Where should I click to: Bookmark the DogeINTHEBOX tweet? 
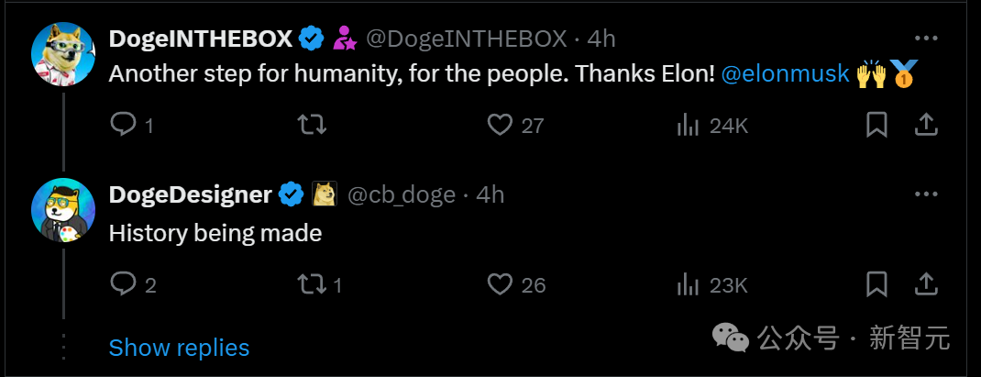[877, 125]
